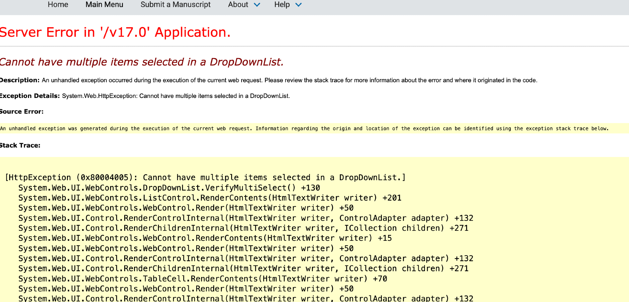
Task: Click the System.Web.HttpException text in Exception Details
Action: coord(99,96)
